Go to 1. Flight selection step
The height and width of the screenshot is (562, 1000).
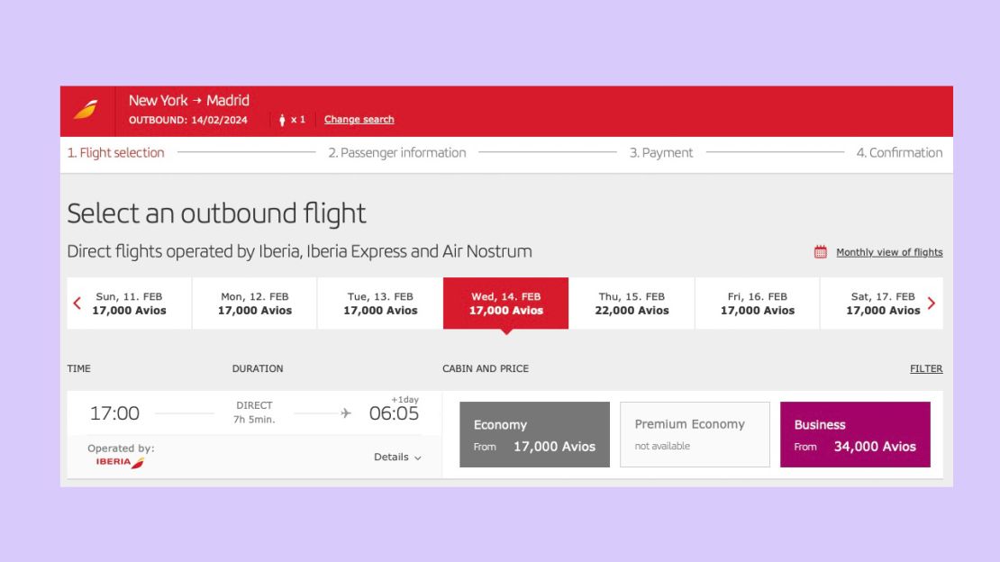click(x=116, y=152)
